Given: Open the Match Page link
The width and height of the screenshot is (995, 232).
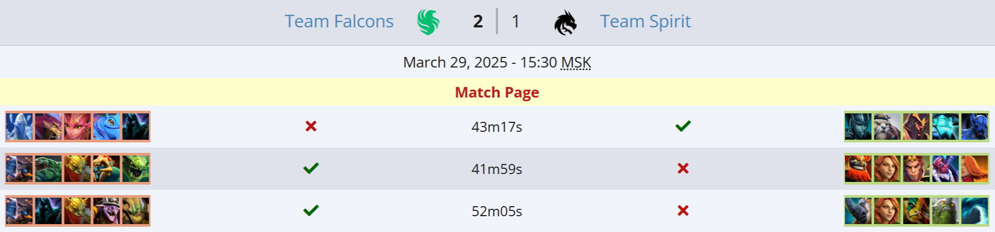Looking at the screenshot, I should (497, 92).
